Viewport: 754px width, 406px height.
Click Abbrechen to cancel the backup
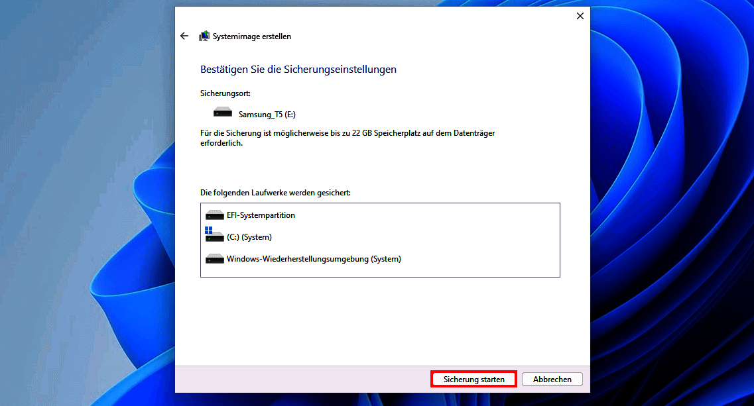(x=552, y=379)
